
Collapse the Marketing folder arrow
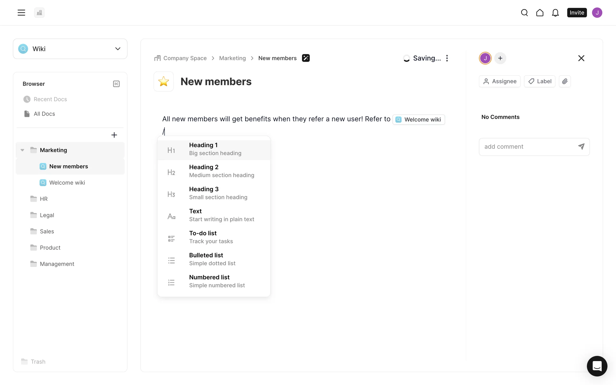click(x=22, y=150)
